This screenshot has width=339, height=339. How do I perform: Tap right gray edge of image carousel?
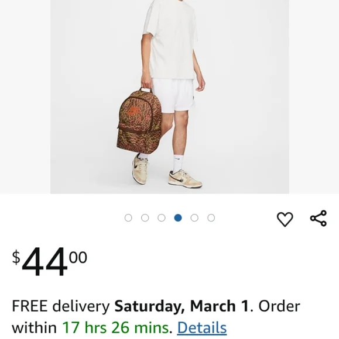pyautogui.click(x=314, y=96)
